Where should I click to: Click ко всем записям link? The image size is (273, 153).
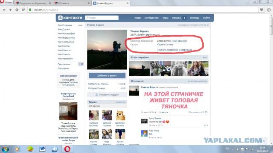[197, 81]
